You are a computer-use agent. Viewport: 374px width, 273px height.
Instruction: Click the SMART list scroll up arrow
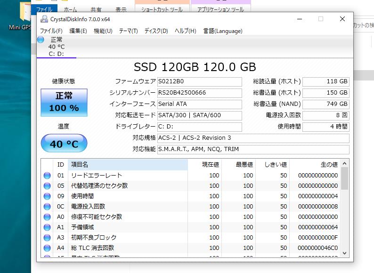point(344,163)
